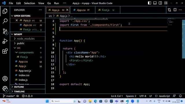Open the Run and Debug view

pos(5,41)
